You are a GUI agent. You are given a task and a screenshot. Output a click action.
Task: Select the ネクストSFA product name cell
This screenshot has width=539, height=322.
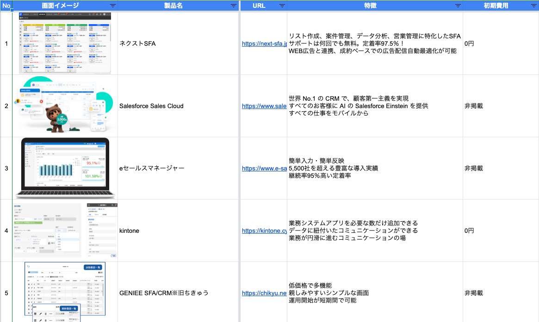pyautogui.click(x=178, y=43)
